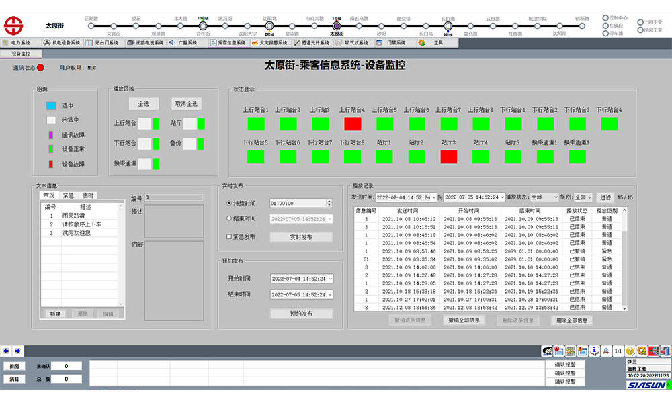The width and height of the screenshot is (672, 403).
Task: Enable the 紧急发布 checkbox
Action: (x=229, y=237)
